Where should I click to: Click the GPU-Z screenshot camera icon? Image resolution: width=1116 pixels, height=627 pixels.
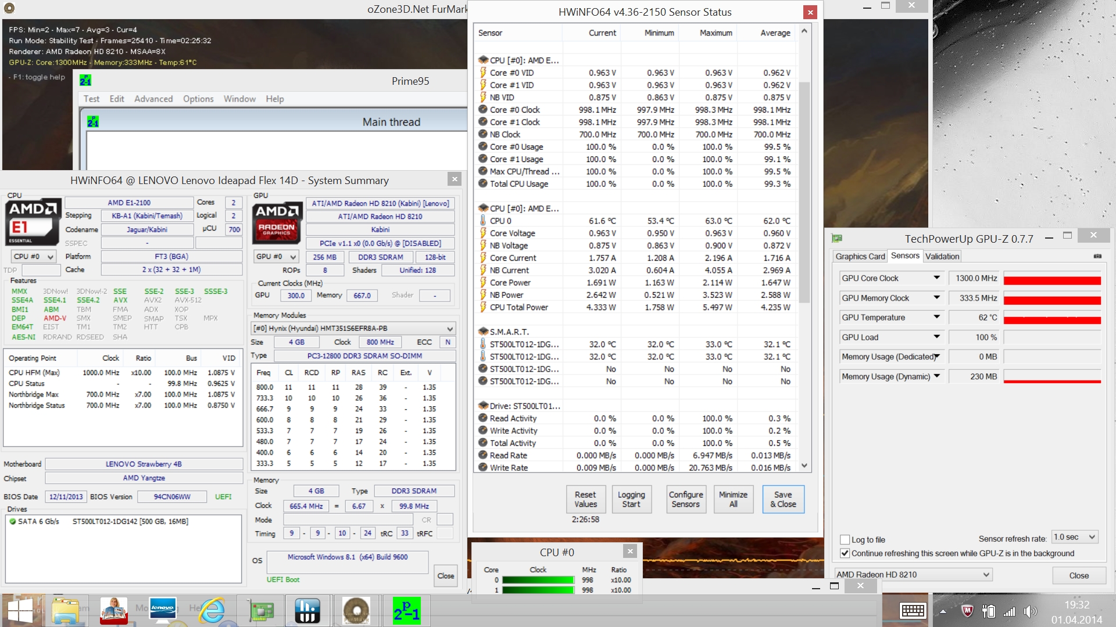tap(1097, 256)
